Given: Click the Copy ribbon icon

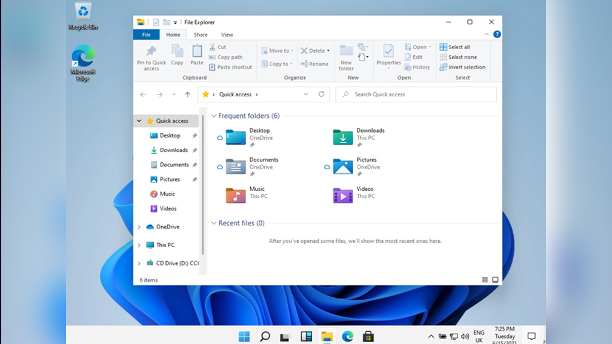Looking at the screenshot, I should (x=177, y=55).
